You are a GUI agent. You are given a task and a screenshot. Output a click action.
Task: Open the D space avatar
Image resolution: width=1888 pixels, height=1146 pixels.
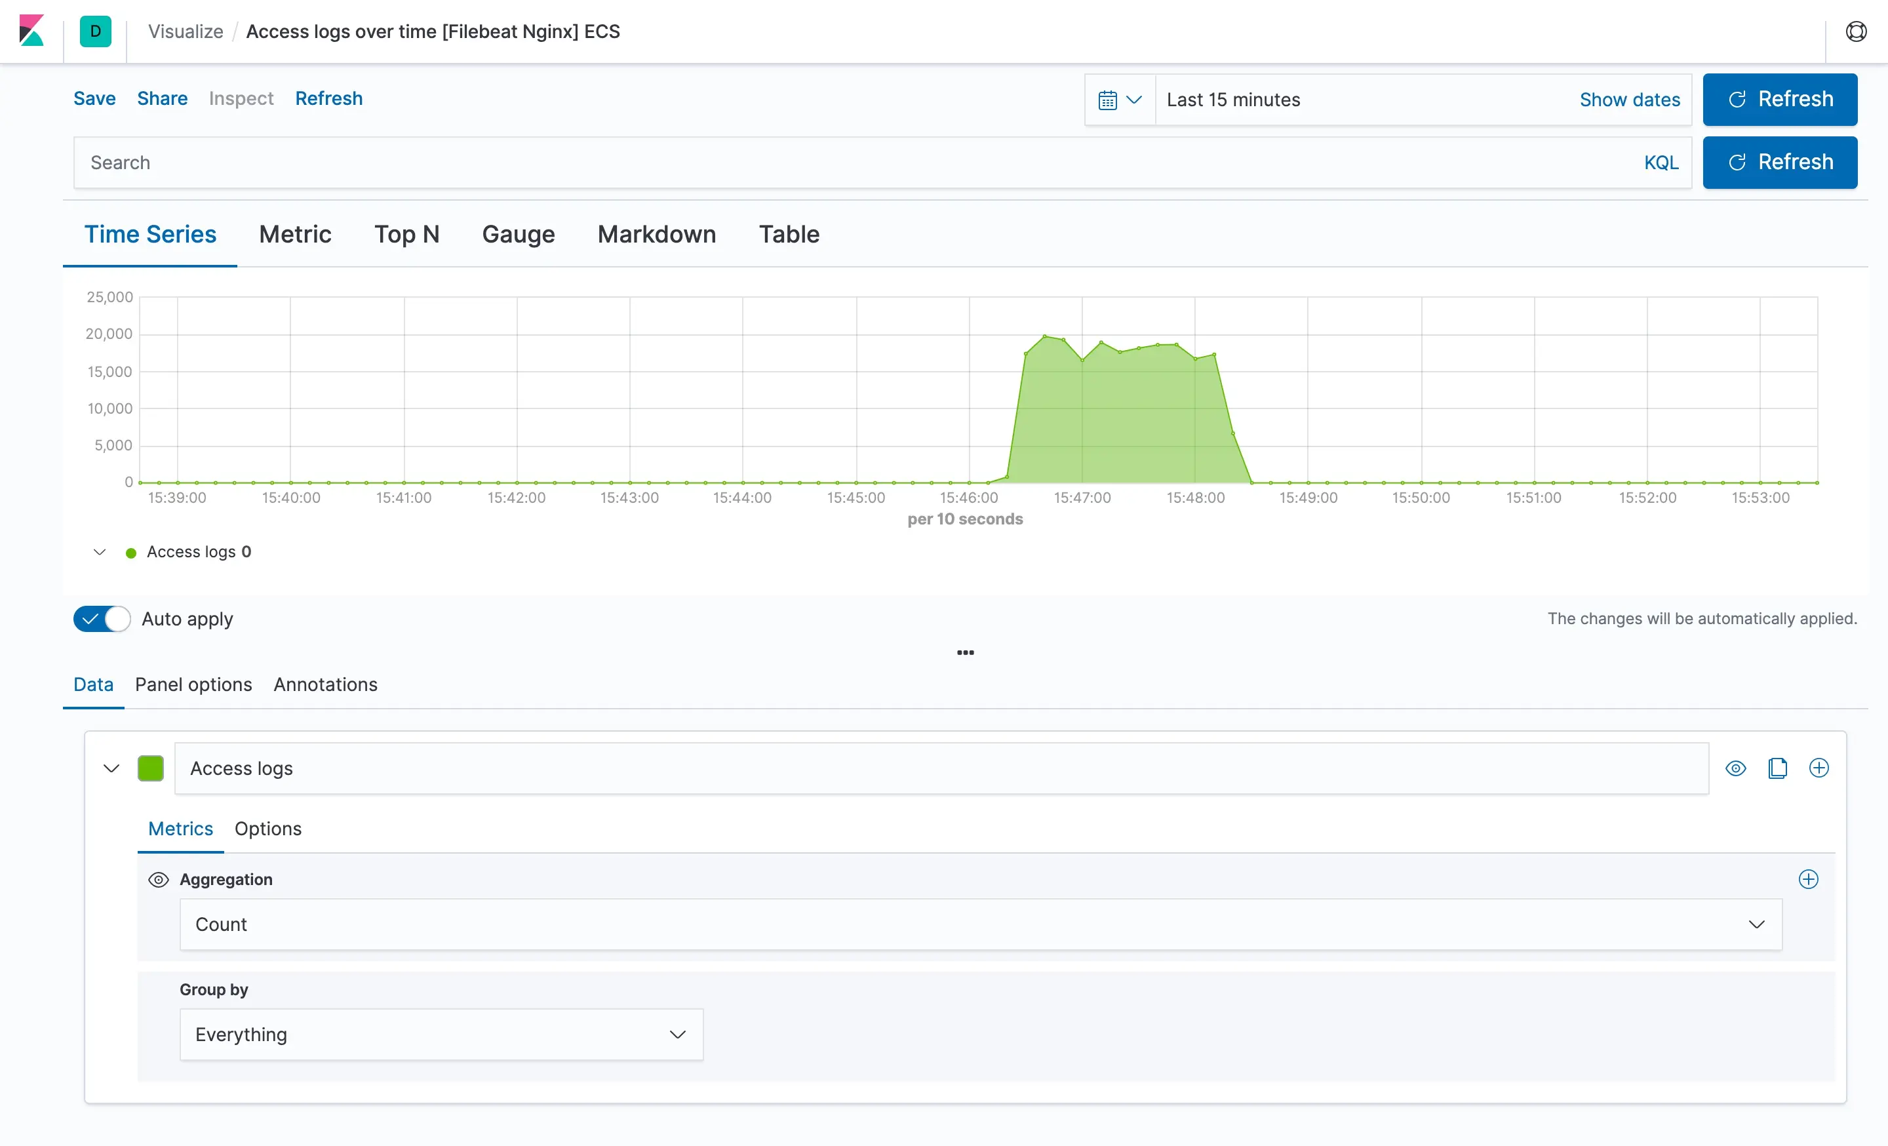coord(95,31)
